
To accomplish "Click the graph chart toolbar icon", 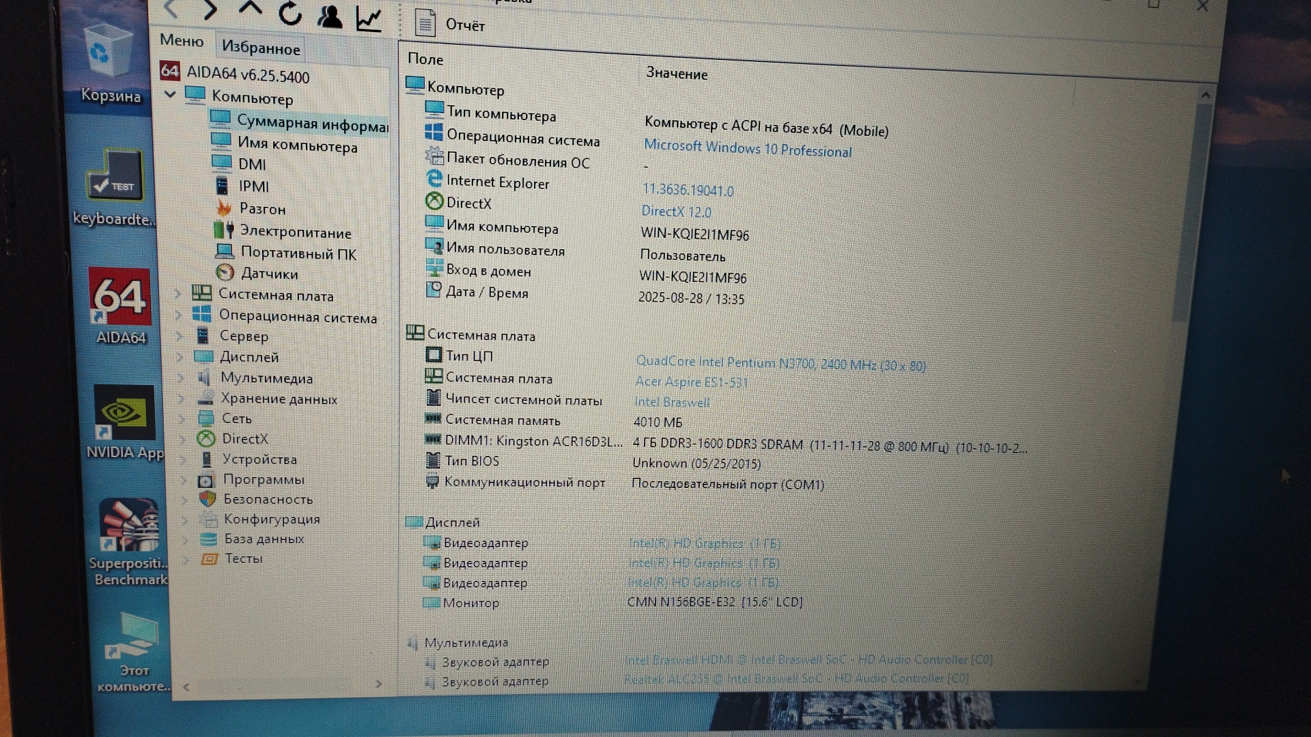I will click(369, 18).
